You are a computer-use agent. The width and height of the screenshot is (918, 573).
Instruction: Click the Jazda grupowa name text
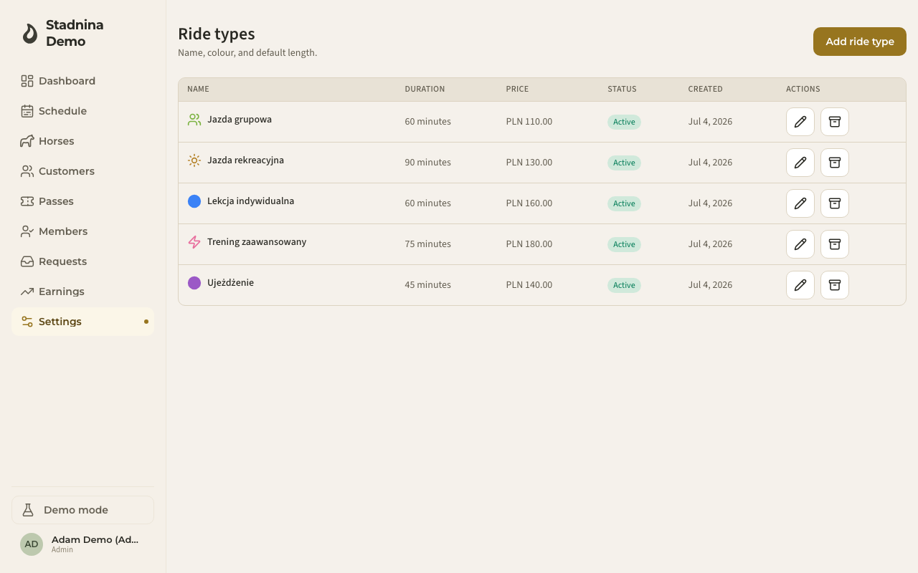[x=240, y=120]
